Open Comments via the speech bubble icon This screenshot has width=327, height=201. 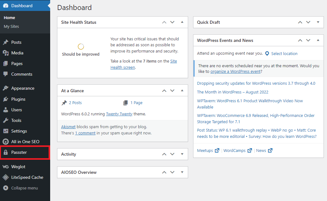coord(6,74)
